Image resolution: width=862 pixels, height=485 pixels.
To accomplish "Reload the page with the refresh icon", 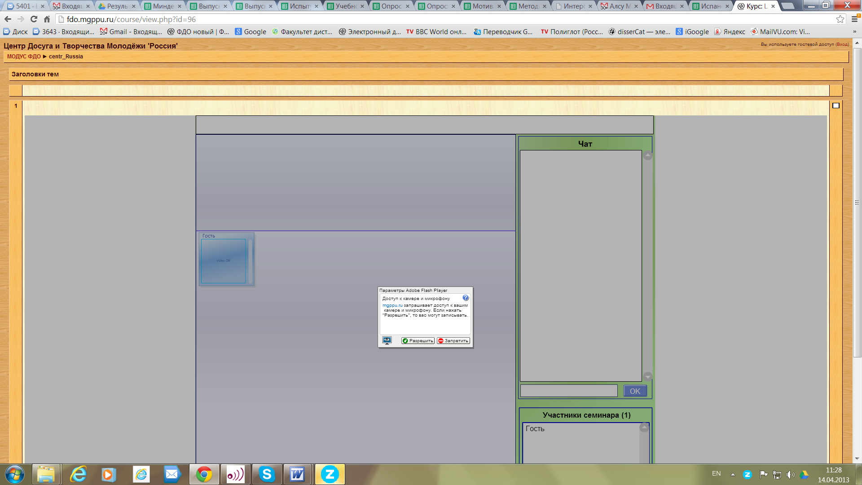I will (34, 19).
